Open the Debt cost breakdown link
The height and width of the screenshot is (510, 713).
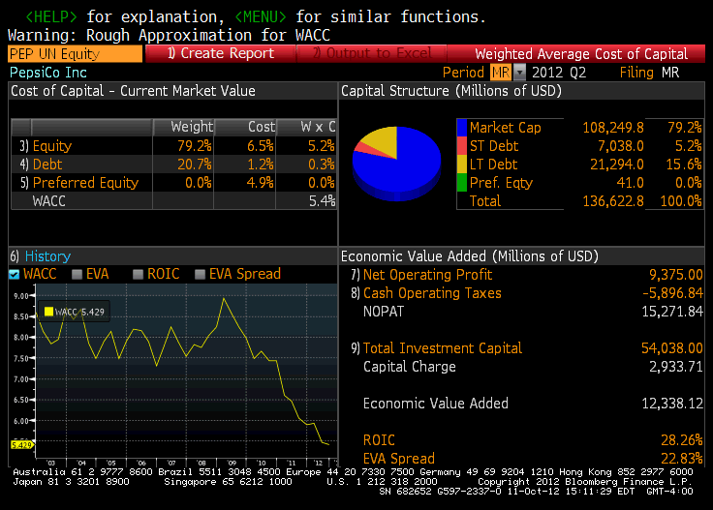(x=47, y=164)
